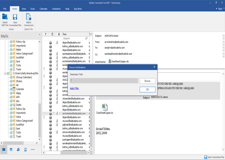Click folder tree scroll down arrow

coord(40,139)
